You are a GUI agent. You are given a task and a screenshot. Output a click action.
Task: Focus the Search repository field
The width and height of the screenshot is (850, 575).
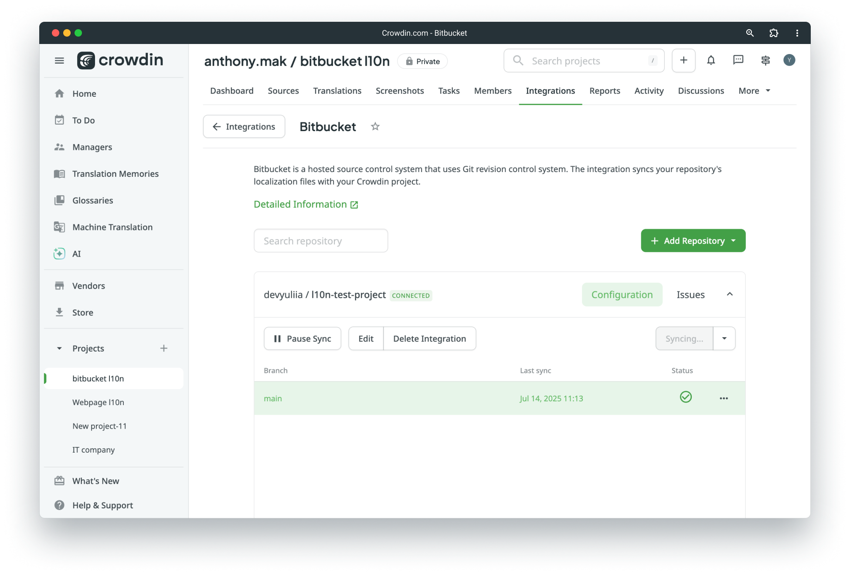(321, 240)
